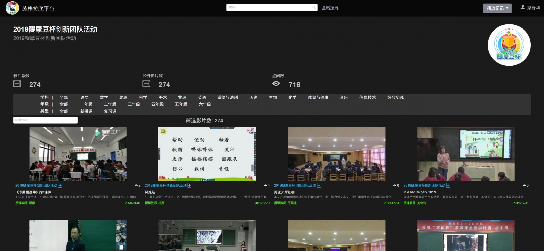Click the 全站搜寻 search button
The image size is (544, 251).
tap(330, 8)
